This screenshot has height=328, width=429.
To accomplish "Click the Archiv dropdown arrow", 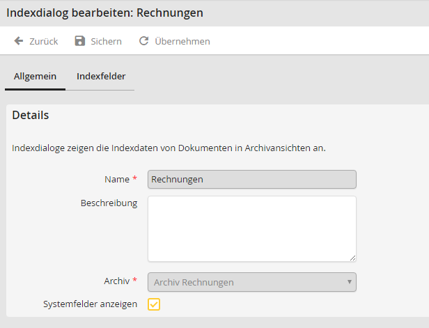I will (x=349, y=282).
